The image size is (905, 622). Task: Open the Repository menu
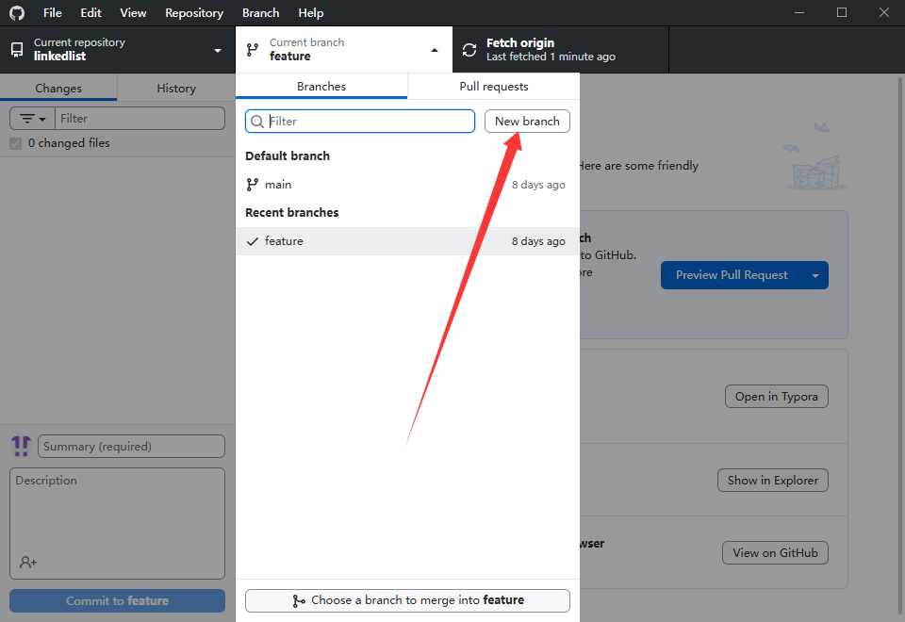click(194, 13)
